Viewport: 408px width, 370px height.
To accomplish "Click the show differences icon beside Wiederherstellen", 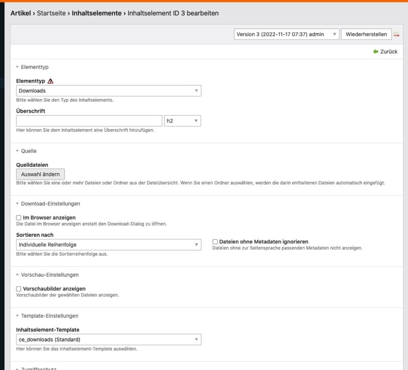I will (396, 35).
